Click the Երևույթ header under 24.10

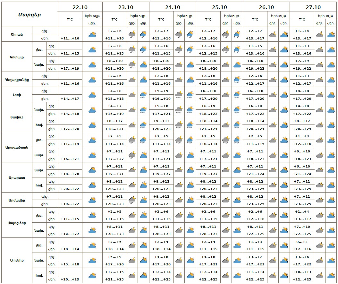click(x=185, y=16)
